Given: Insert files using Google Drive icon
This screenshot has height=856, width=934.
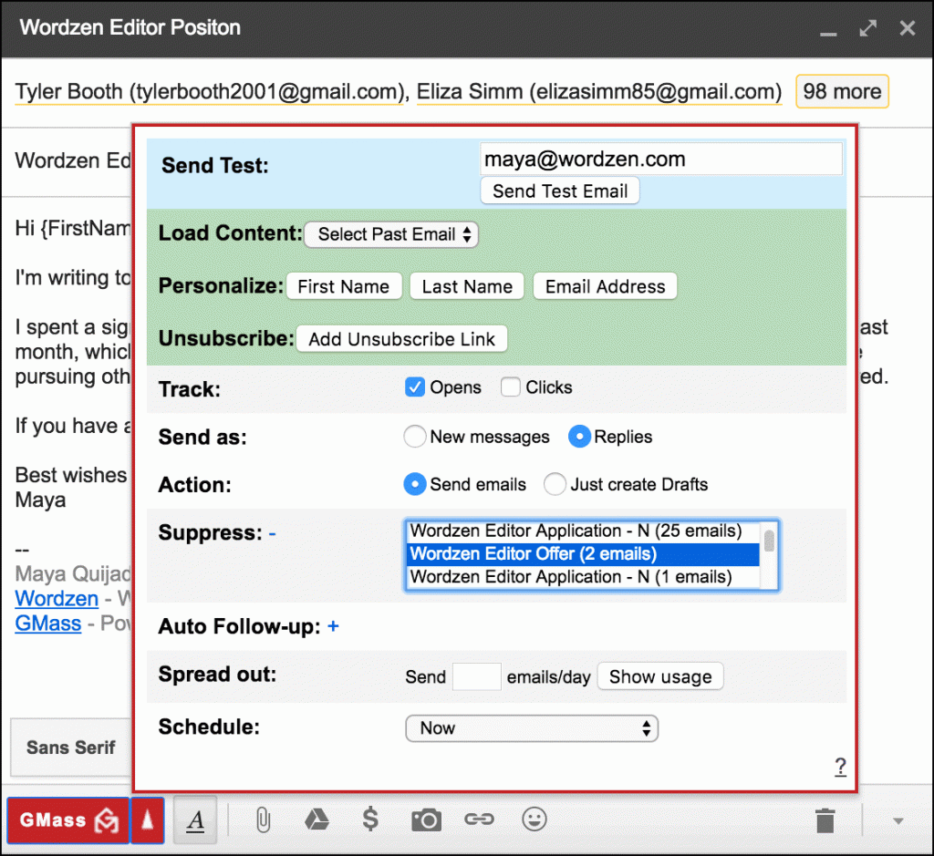Looking at the screenshot, I should point(317,820).
